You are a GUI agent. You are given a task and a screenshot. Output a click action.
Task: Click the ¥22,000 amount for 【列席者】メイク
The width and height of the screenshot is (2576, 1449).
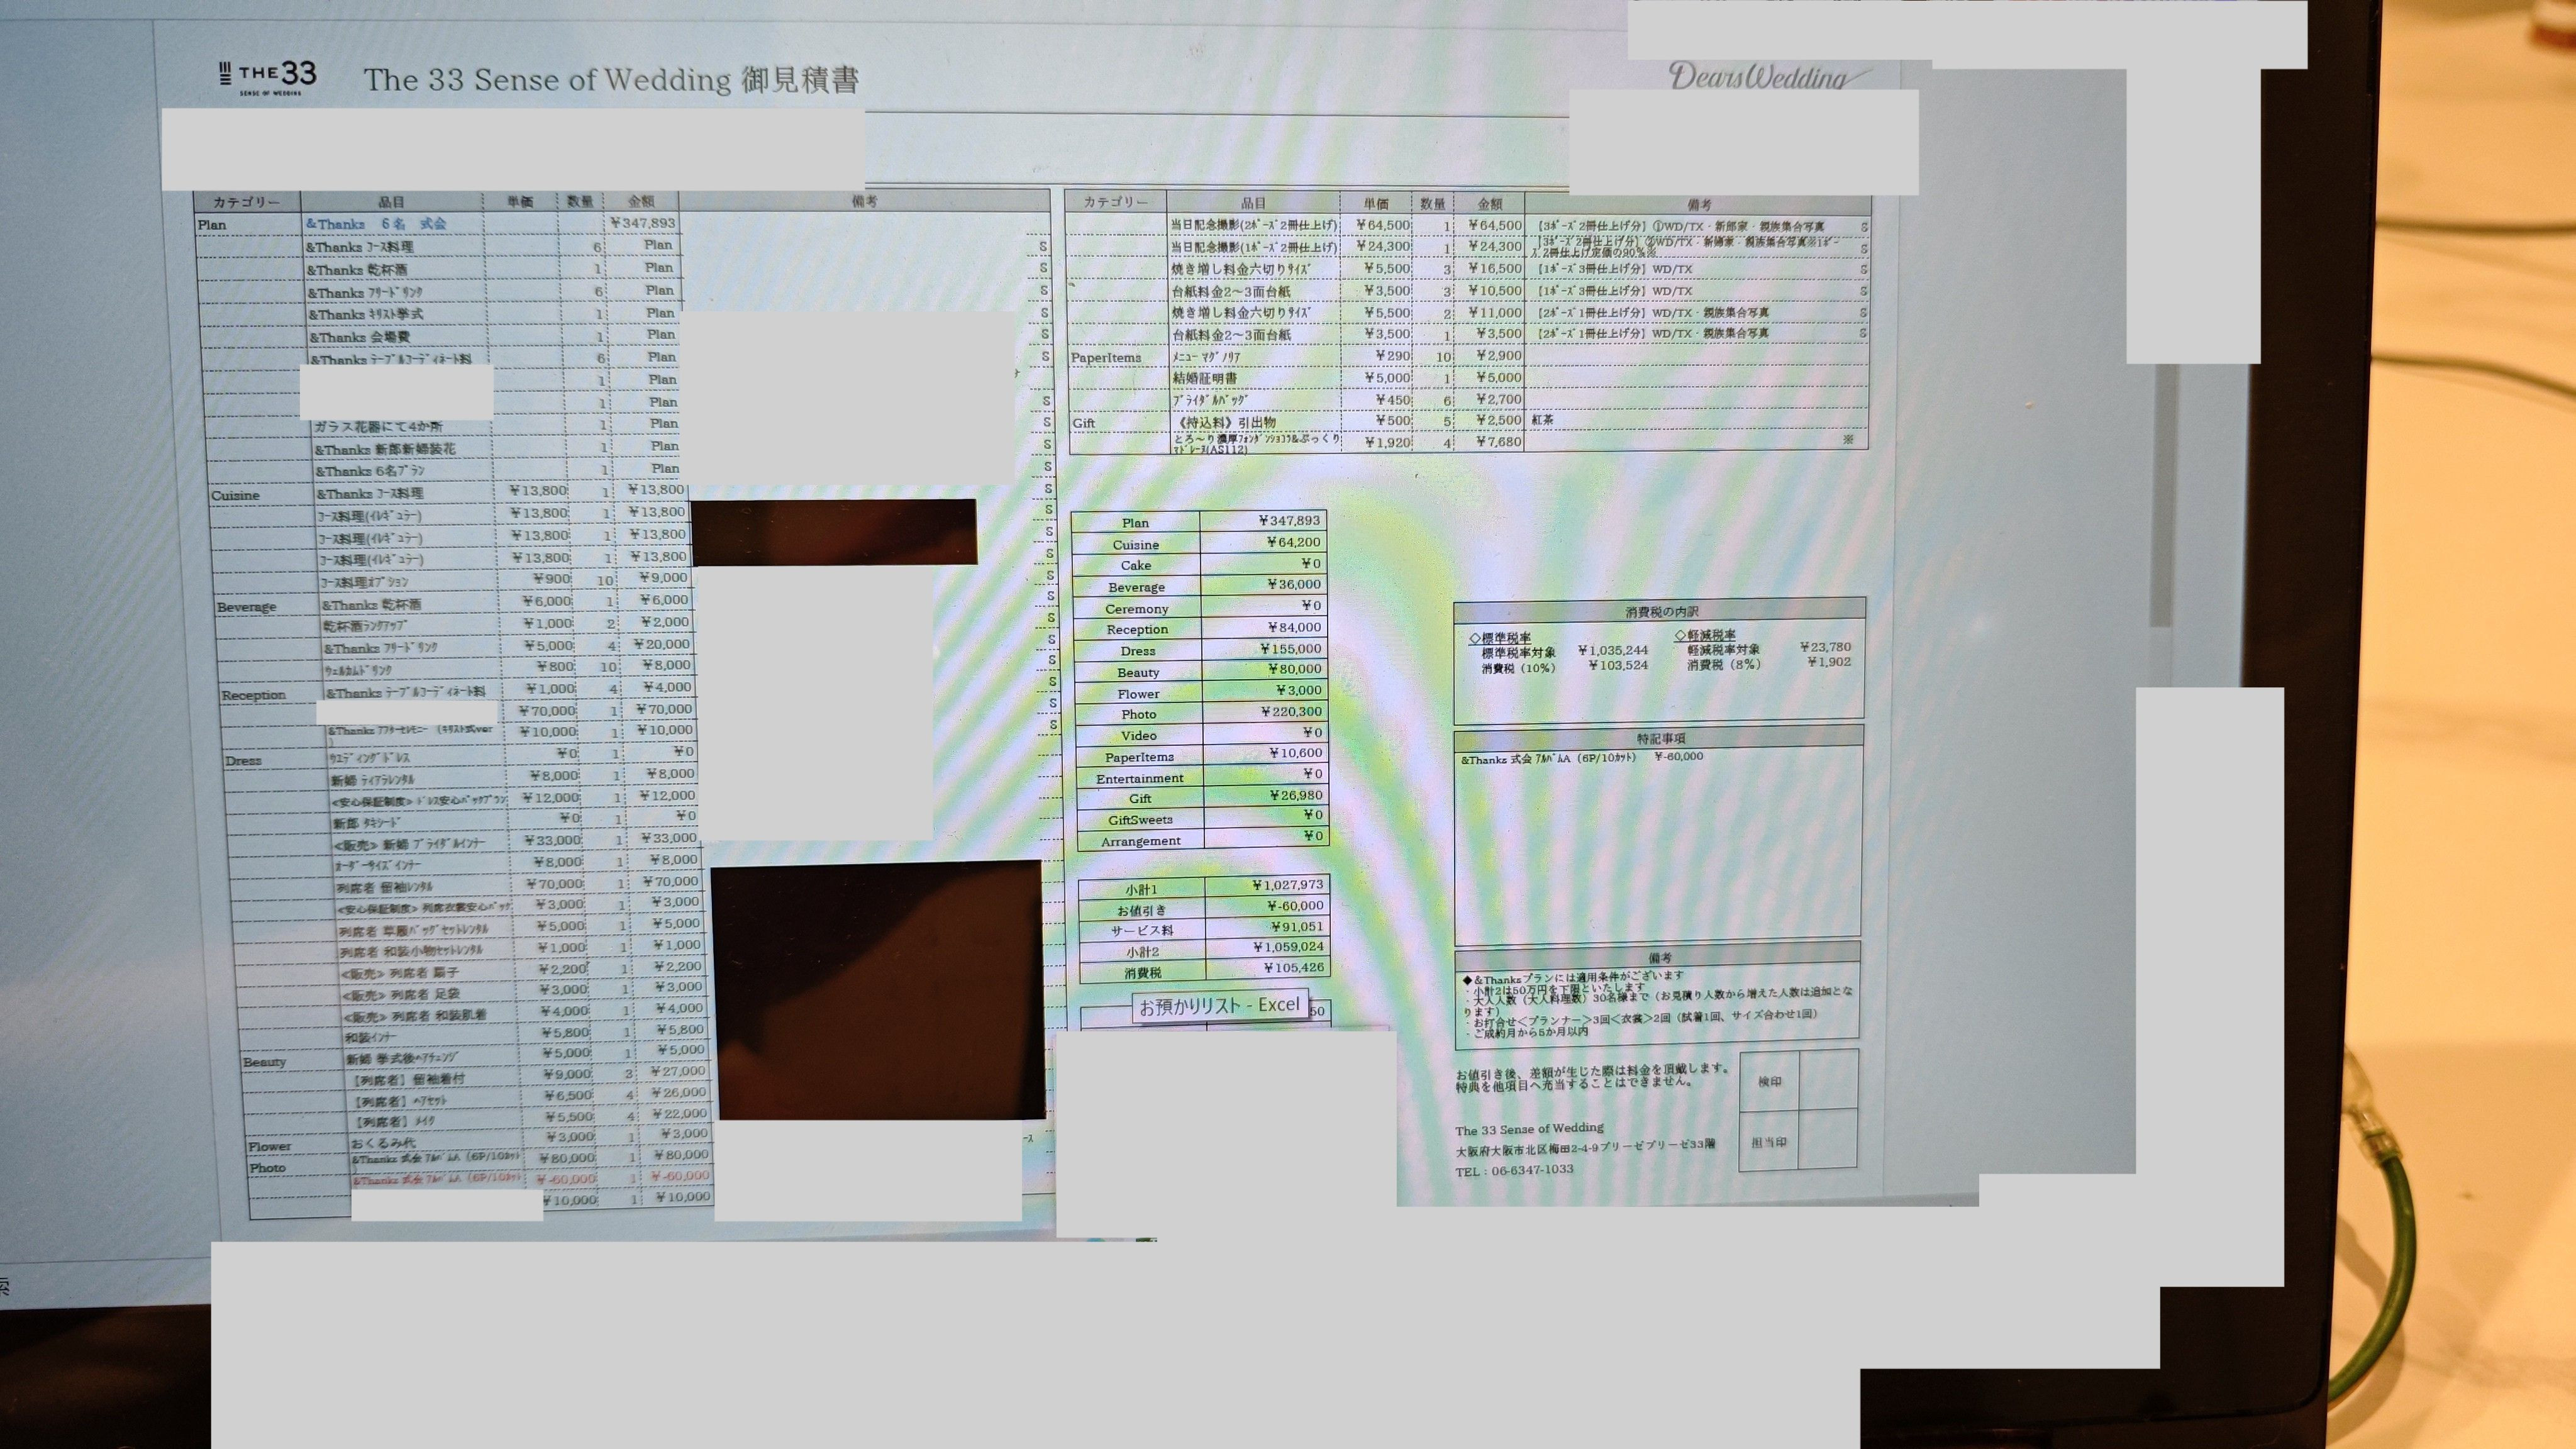(680, 1113)
